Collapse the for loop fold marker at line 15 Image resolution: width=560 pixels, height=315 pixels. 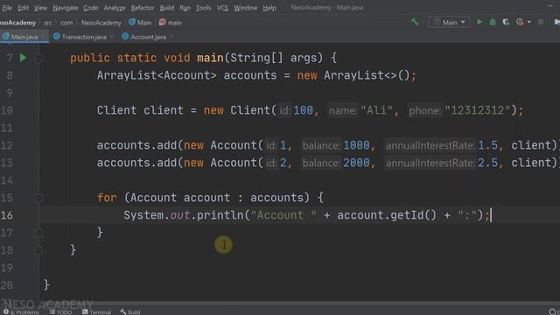click(38, 198)
